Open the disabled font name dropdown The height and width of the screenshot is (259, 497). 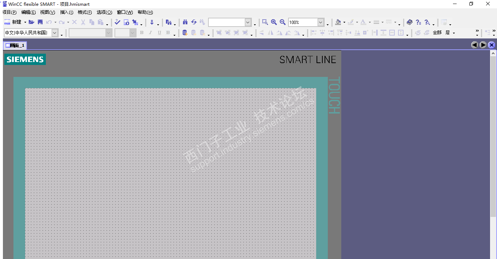coord(109,33)
